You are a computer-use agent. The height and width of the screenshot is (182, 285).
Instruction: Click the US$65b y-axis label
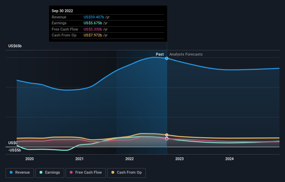[x=15, y=46]
